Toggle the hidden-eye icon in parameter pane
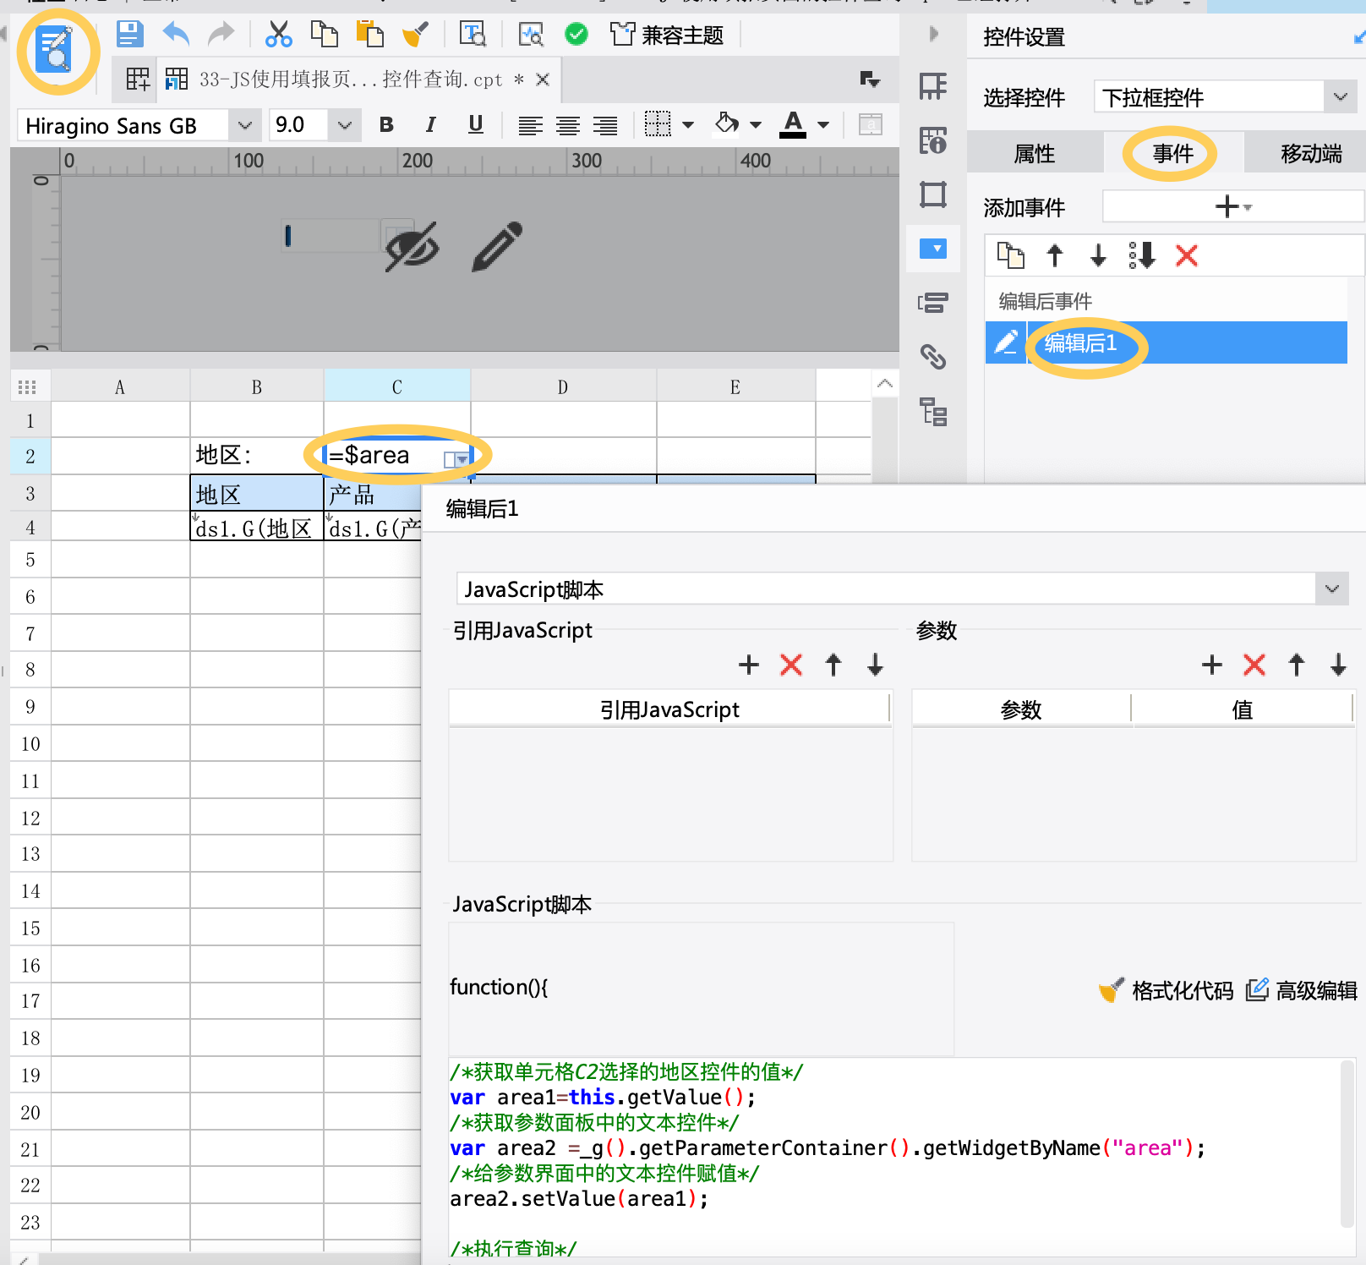Viewport: 1366px width, 1265px height. [x=412, y=247]
